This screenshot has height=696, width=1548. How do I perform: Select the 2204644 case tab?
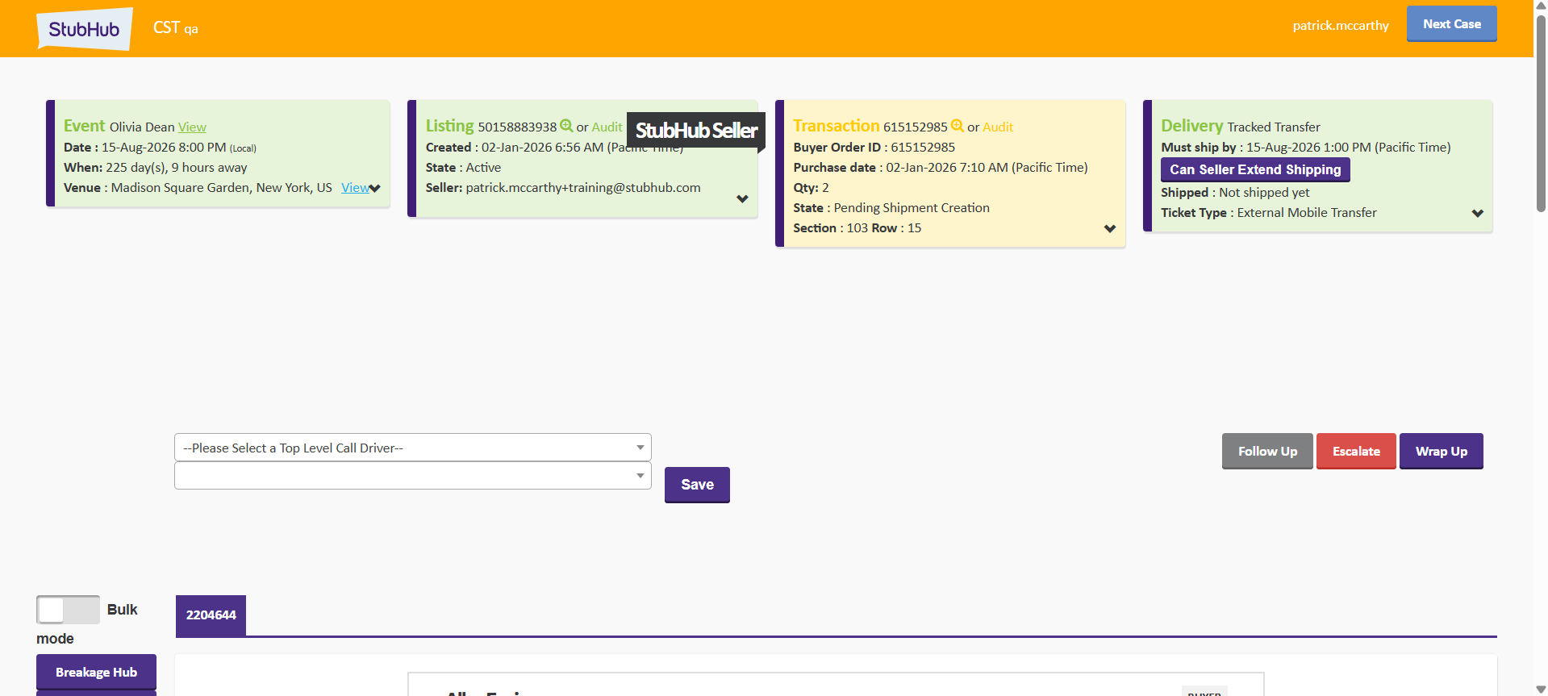211,615
